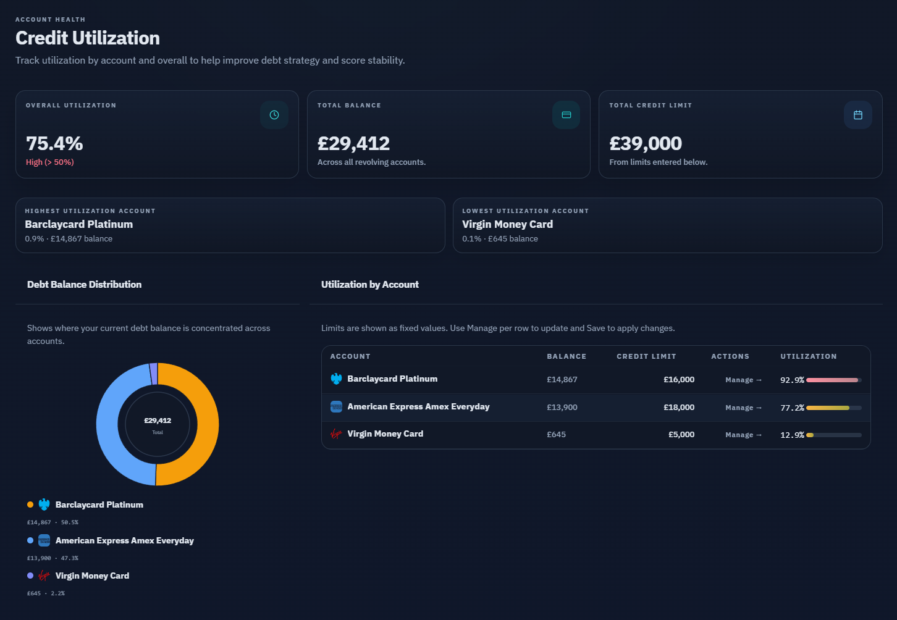Click the £13,900 balance cell
Image resolution: width=897 pixels, height=620 pixels.
562,408
